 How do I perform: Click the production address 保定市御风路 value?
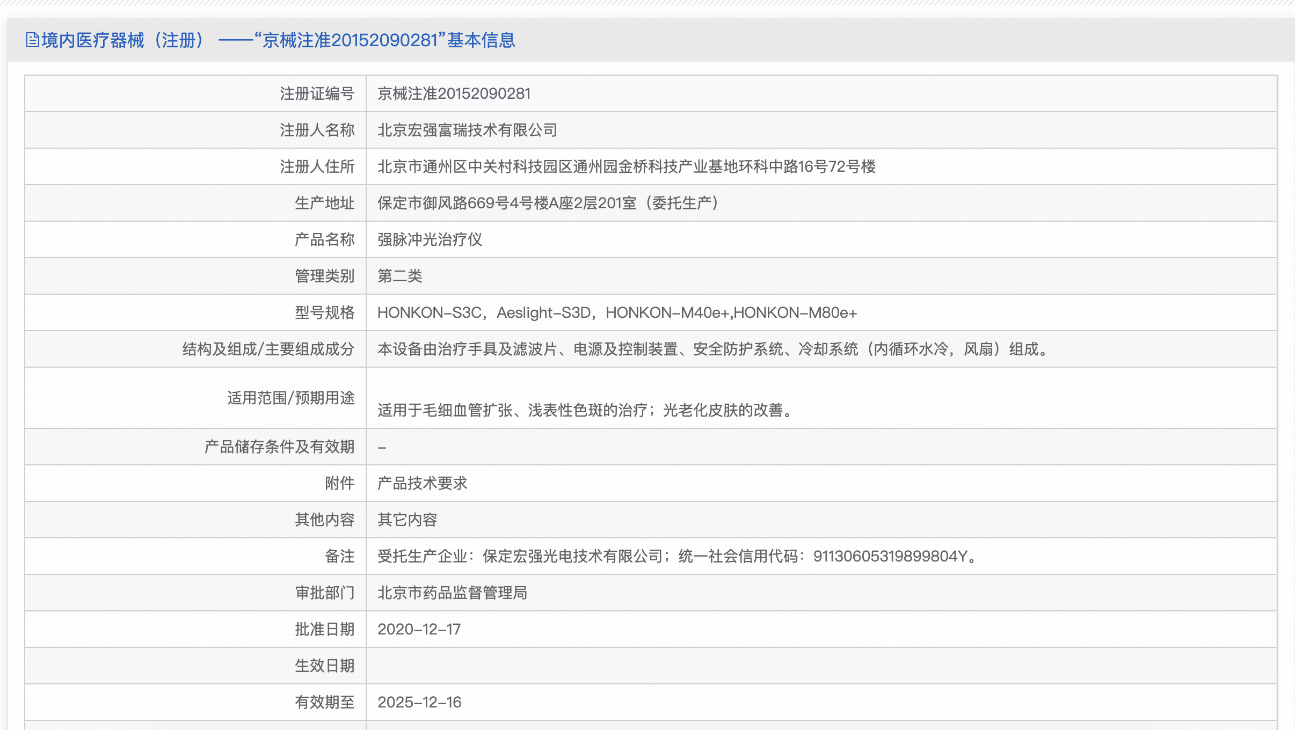click(x=549, y=203)
